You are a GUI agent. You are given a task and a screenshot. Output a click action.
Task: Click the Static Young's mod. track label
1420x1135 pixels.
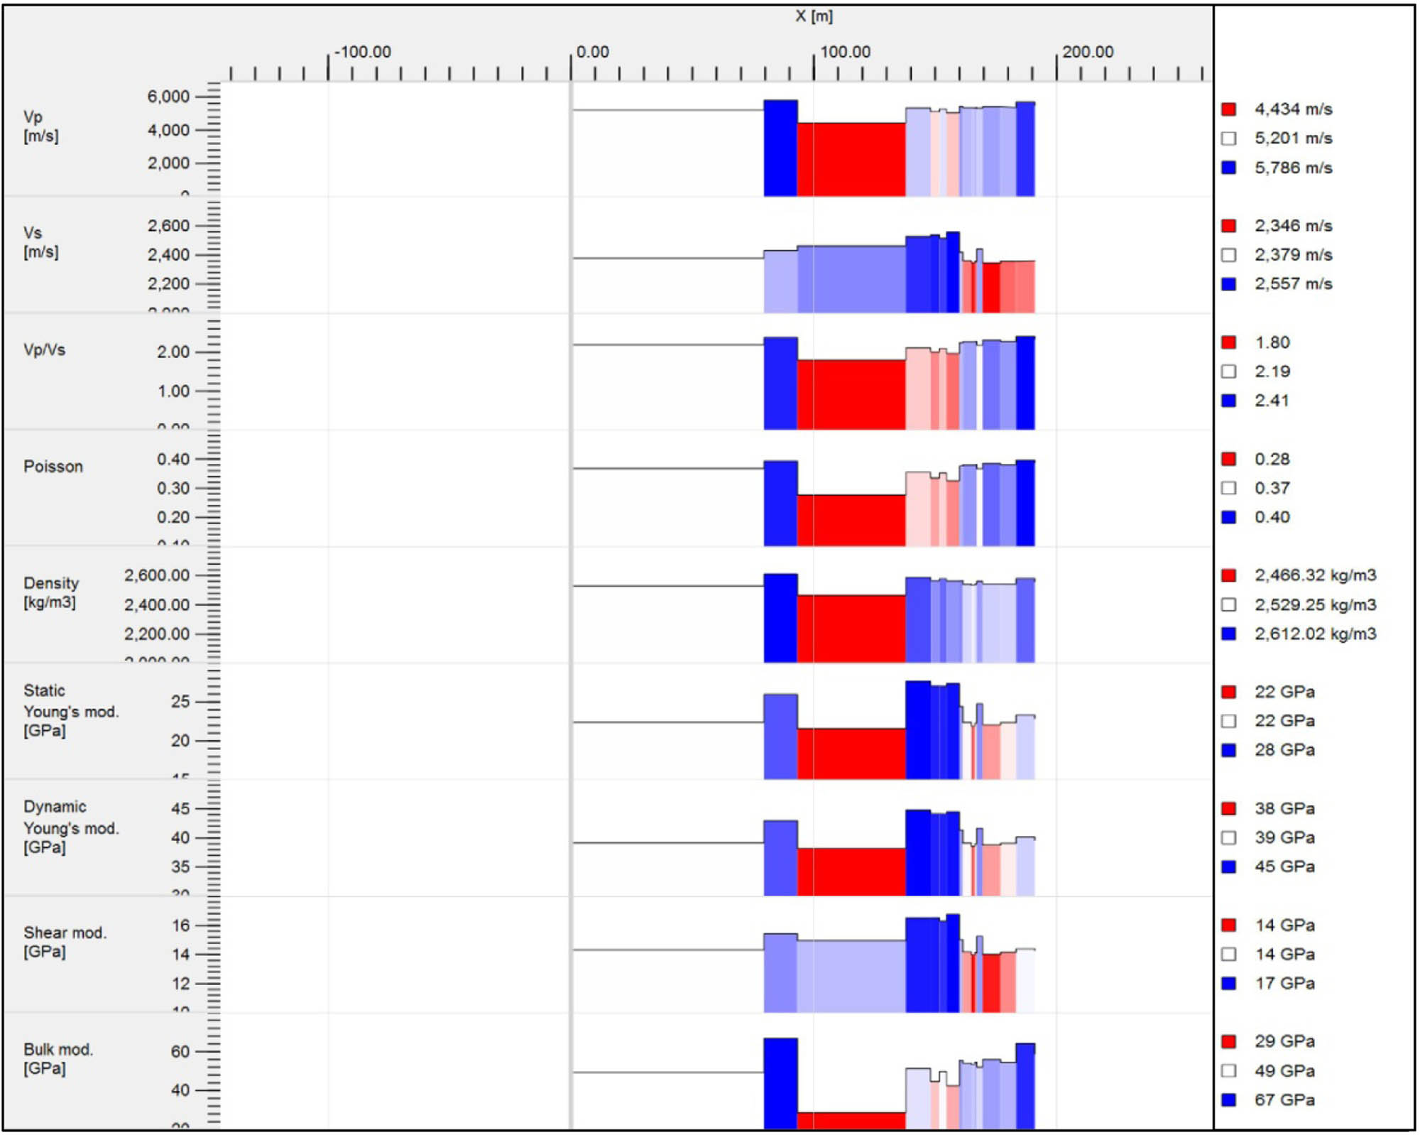tap(70, 710)
